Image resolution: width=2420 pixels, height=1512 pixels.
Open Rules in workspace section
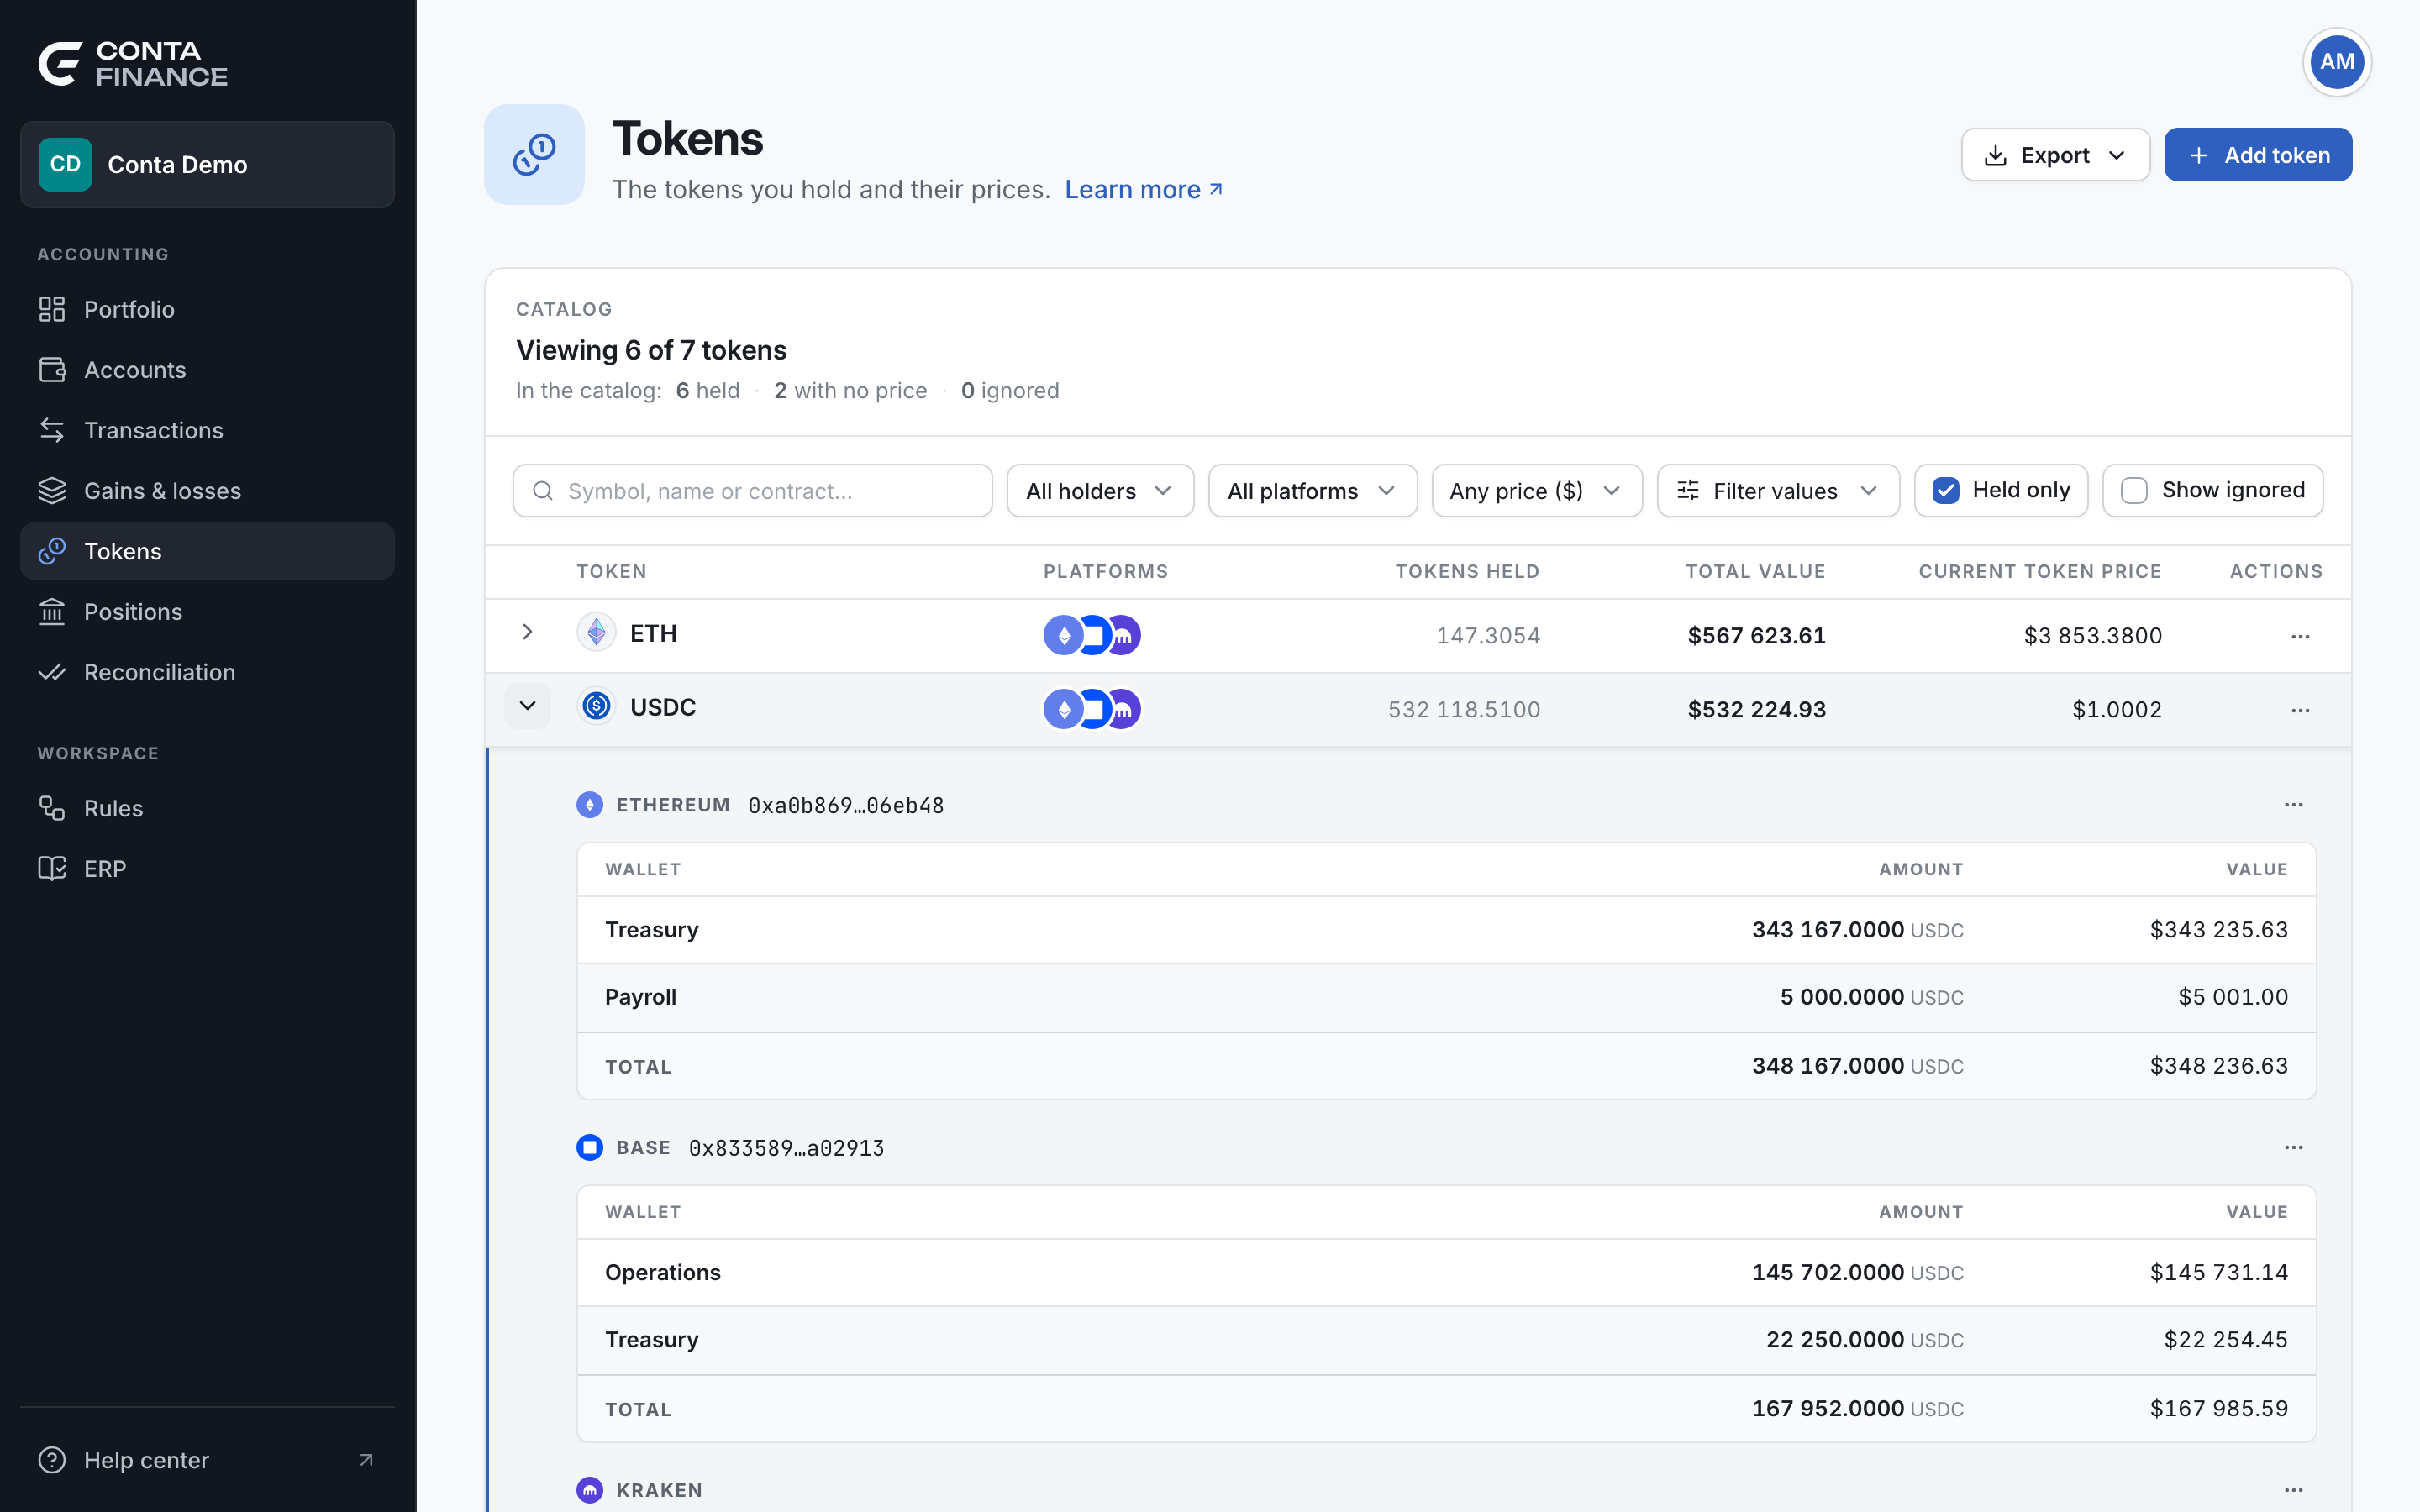tap(207, 809)
